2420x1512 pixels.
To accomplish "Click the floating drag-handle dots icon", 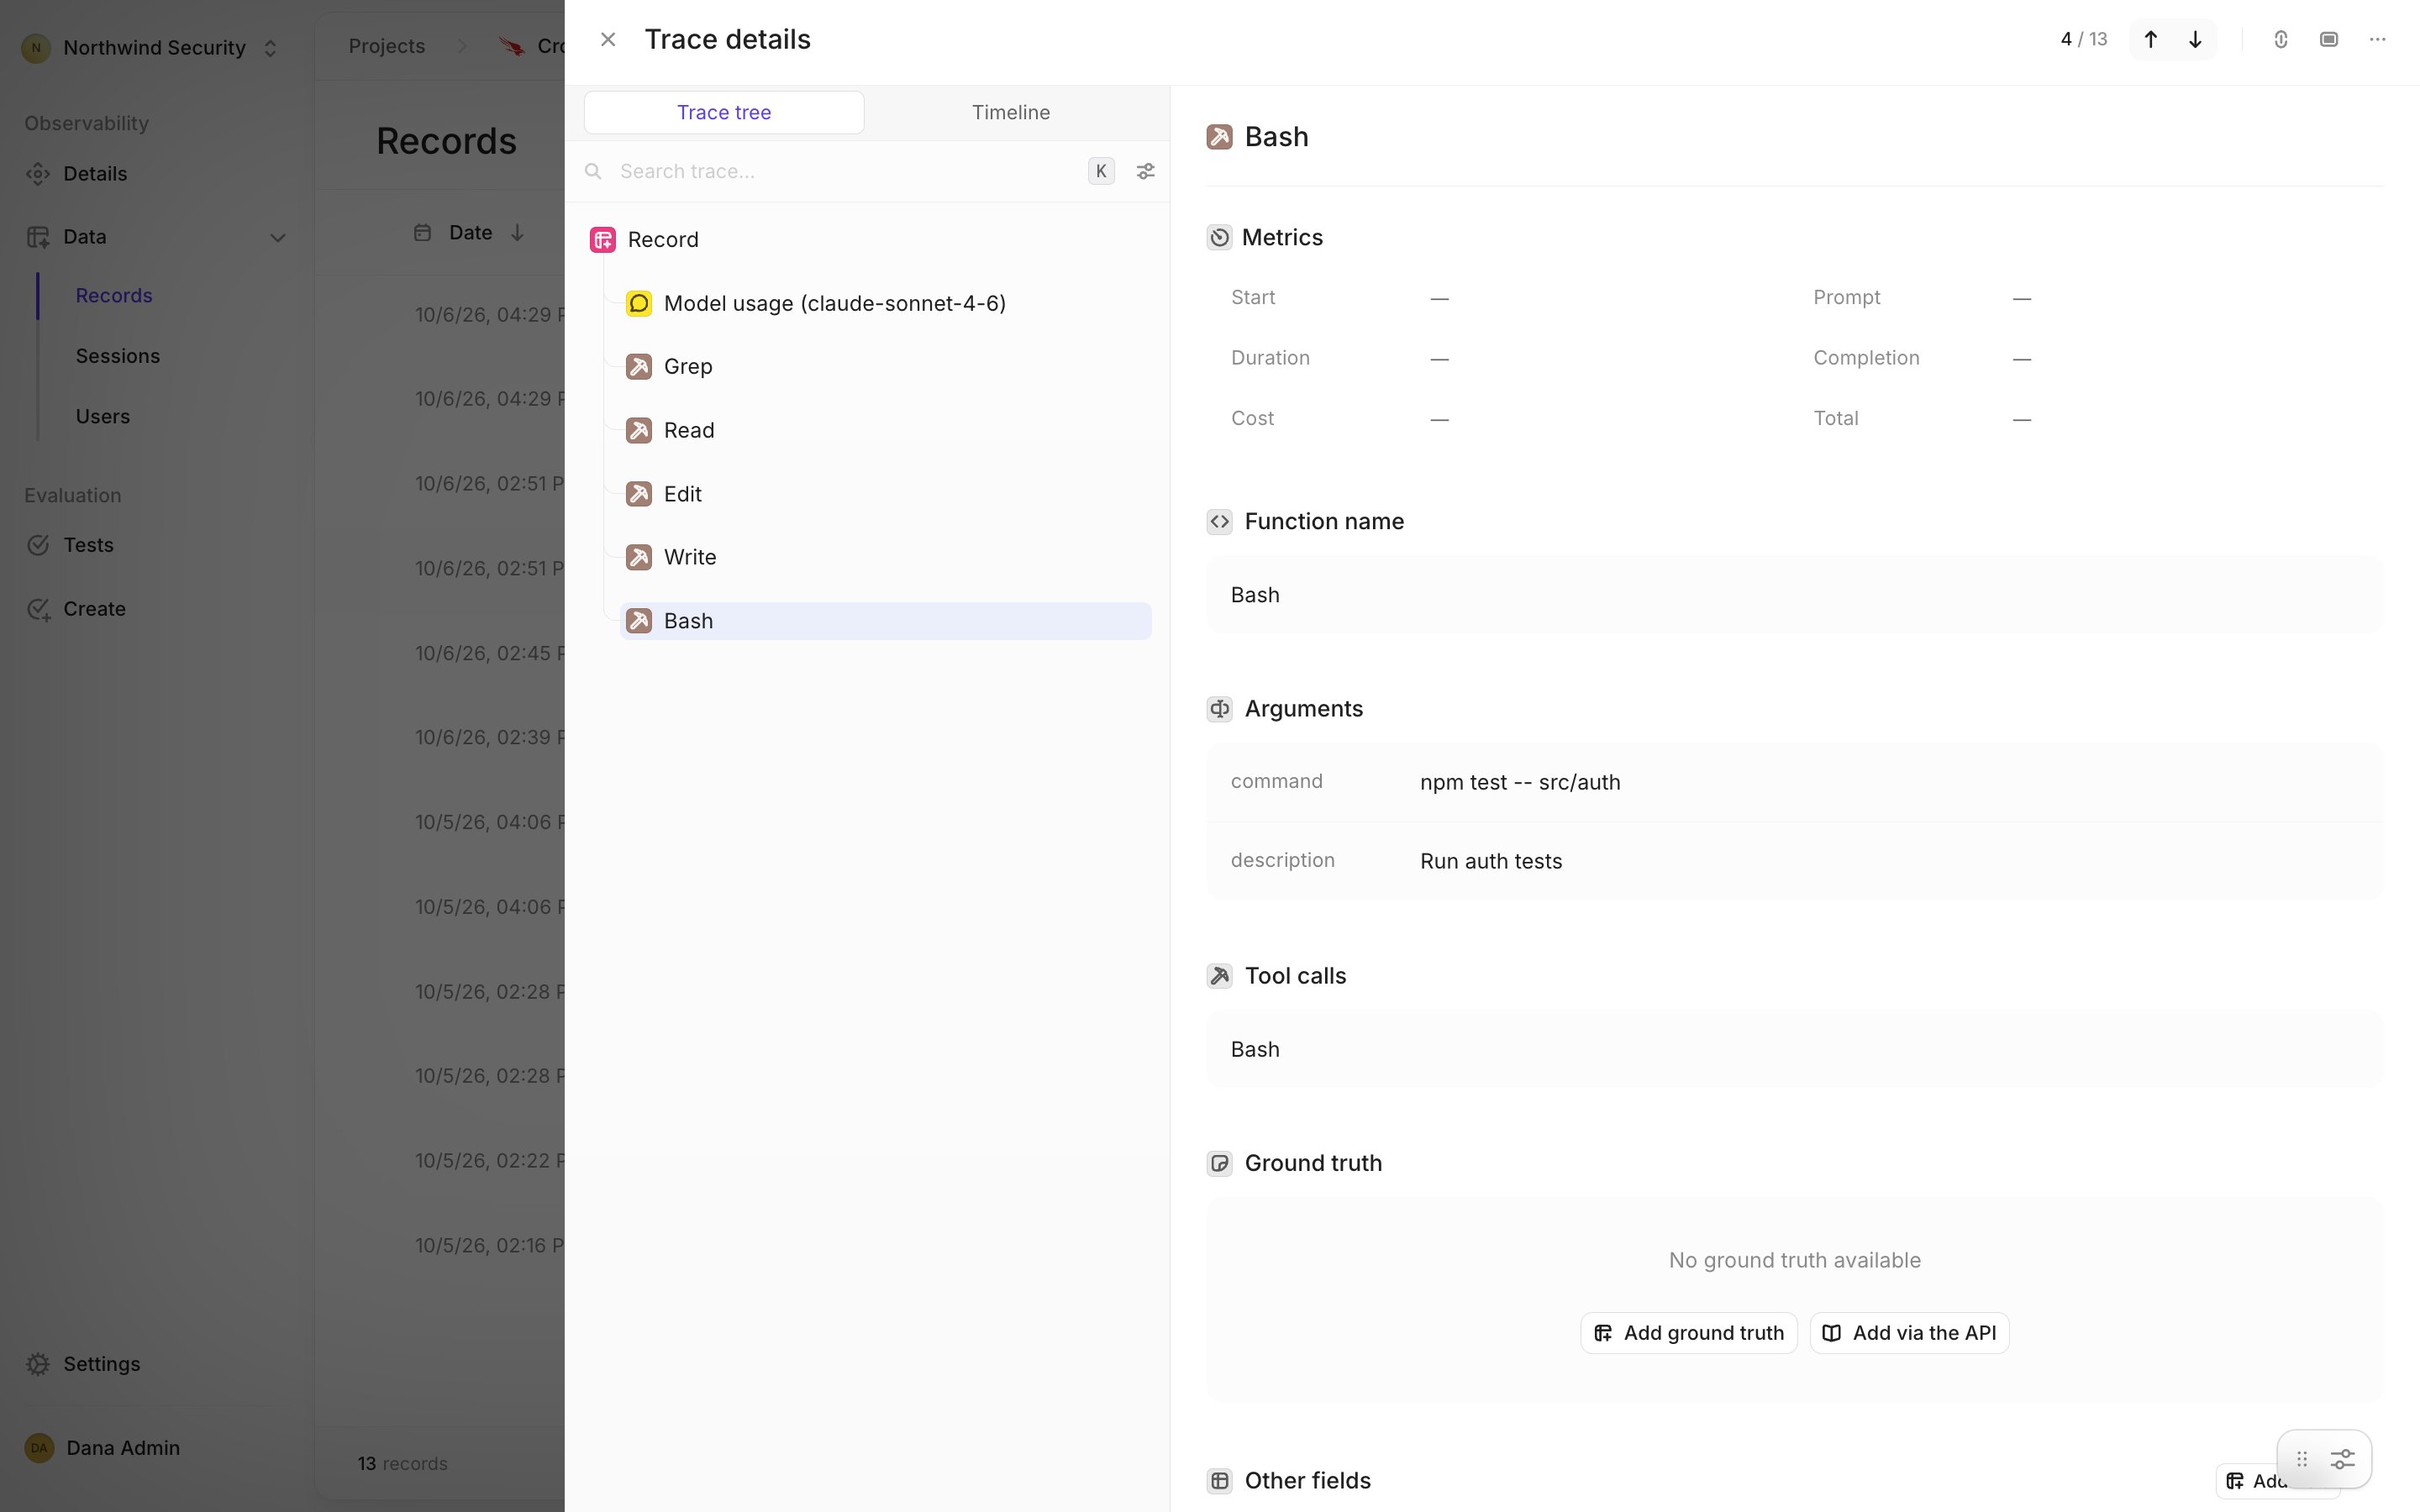I will tap(2302, 1459).
